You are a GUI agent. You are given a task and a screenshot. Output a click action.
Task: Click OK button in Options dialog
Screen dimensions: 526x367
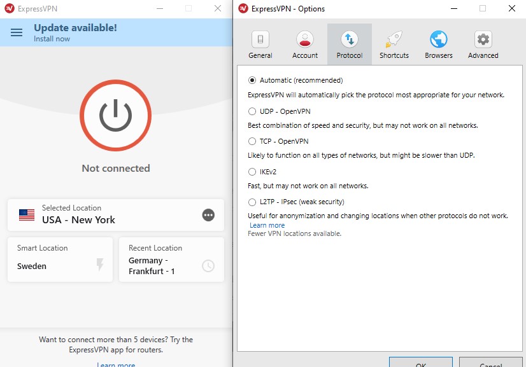[x=421, y=363]
